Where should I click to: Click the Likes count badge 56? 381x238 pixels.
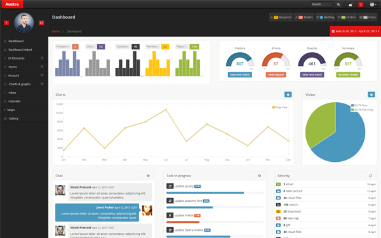click(101, 46)
